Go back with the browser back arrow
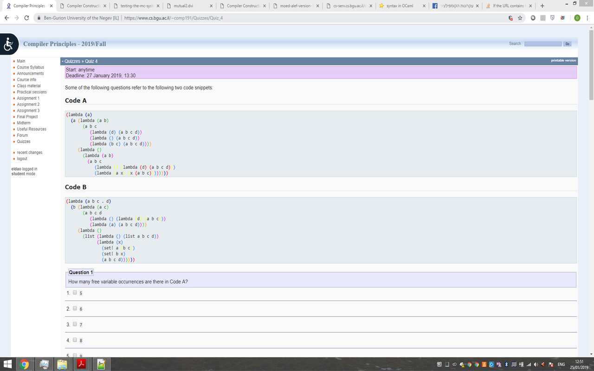 6,18
